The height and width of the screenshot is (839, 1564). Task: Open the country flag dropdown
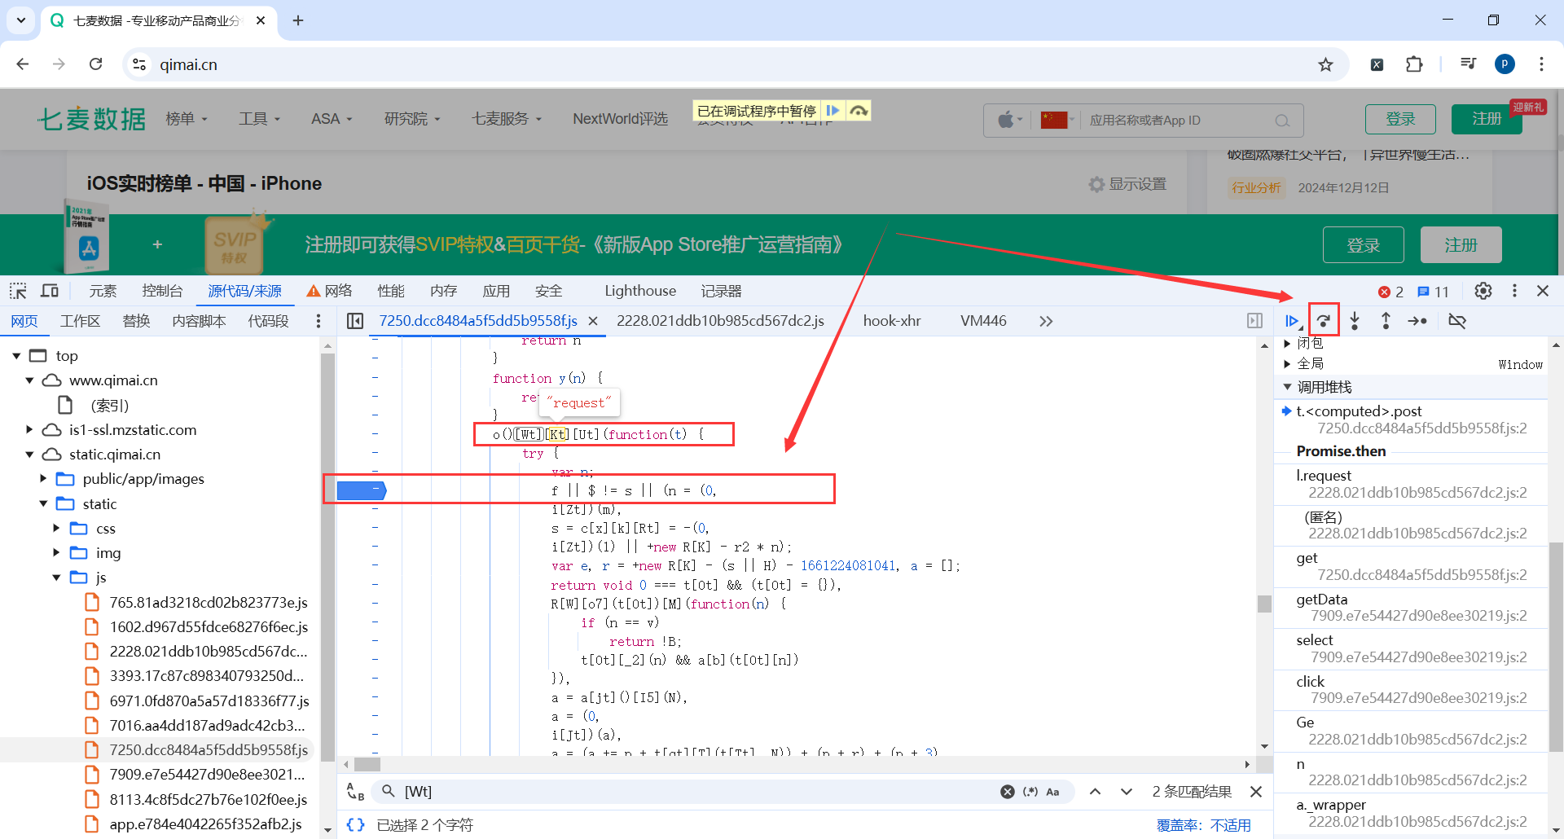point(1058,121)
